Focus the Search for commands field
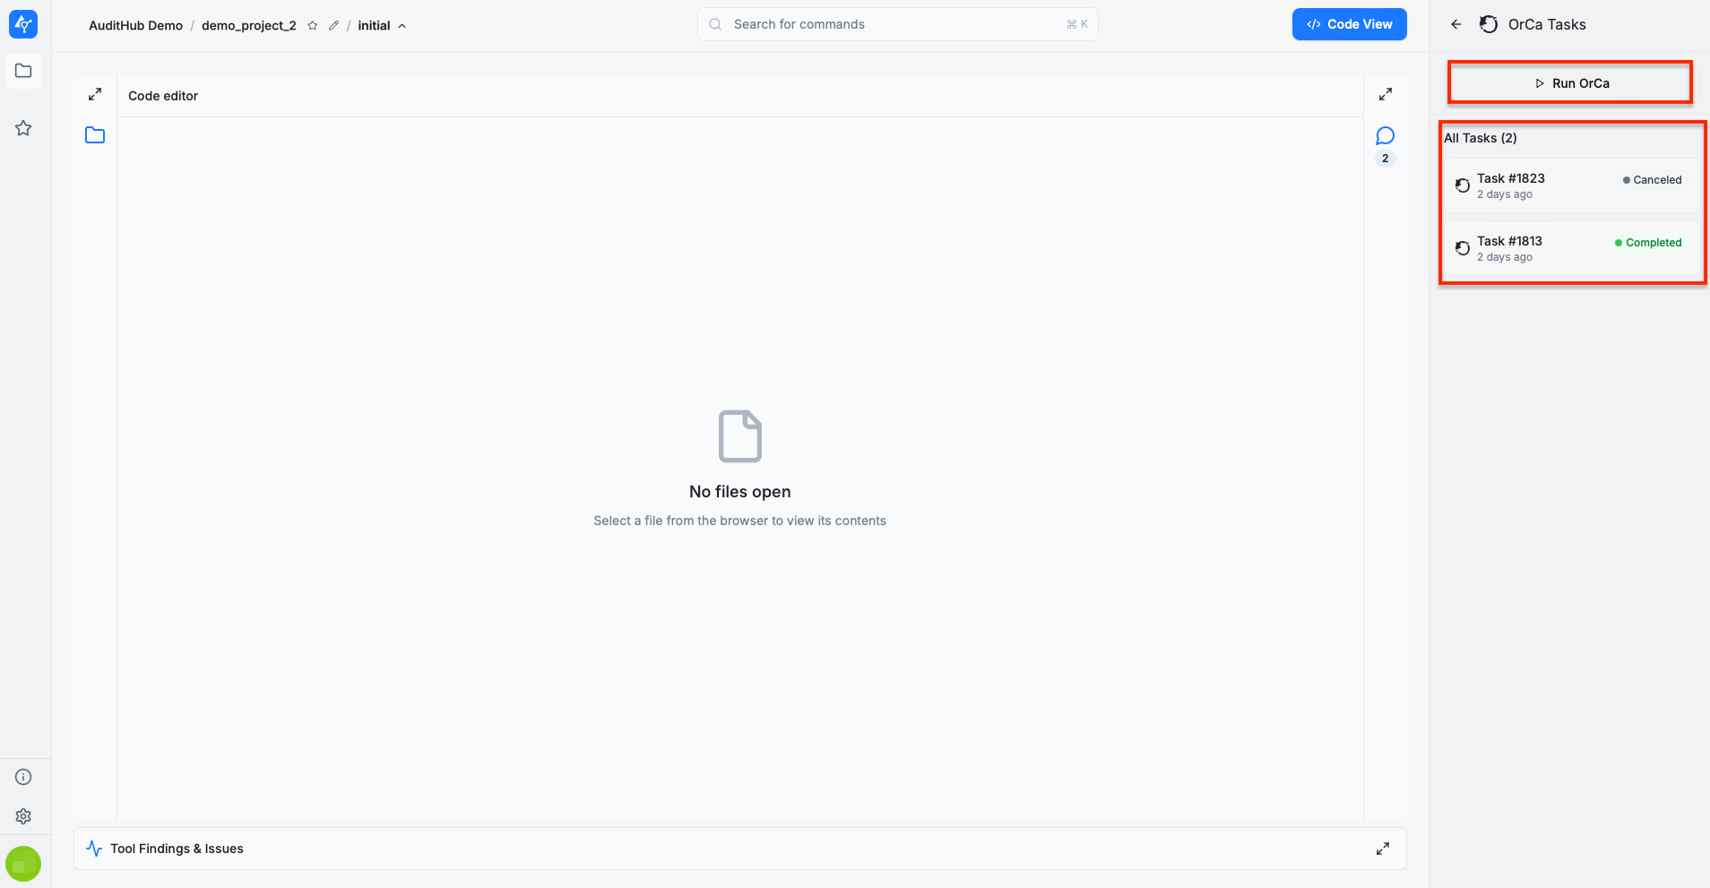Viewport: 1710px width, 888px height. [x=896, y=24]
